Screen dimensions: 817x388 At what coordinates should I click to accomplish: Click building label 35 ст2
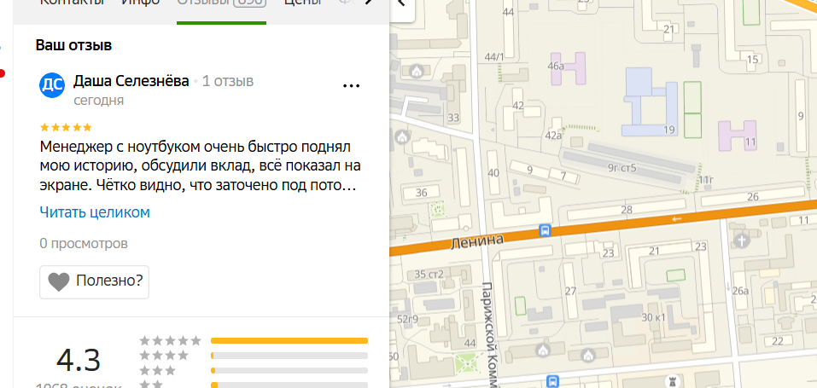(x=429, y=275)
